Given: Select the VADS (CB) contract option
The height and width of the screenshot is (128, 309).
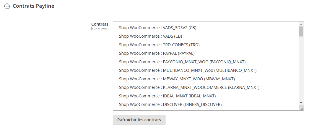Looking at the screenshot, I should (x=150, y=36).
